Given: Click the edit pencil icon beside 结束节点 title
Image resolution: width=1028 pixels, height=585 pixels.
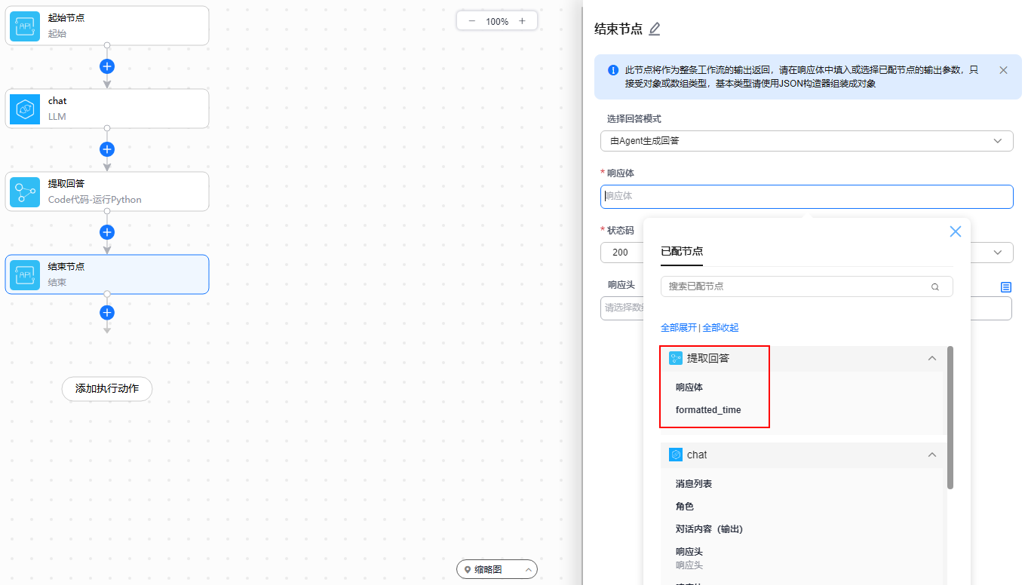Looking at the screenshot, I should 655,29.
